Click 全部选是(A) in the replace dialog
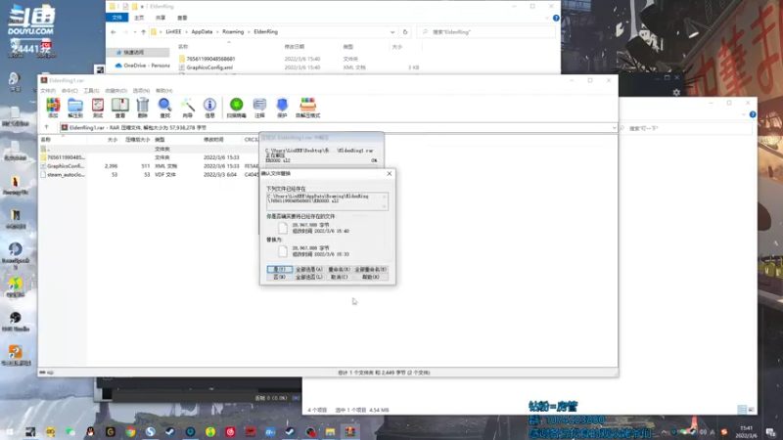The width and height of the screenshot is (783, 440). coord(309,270)
